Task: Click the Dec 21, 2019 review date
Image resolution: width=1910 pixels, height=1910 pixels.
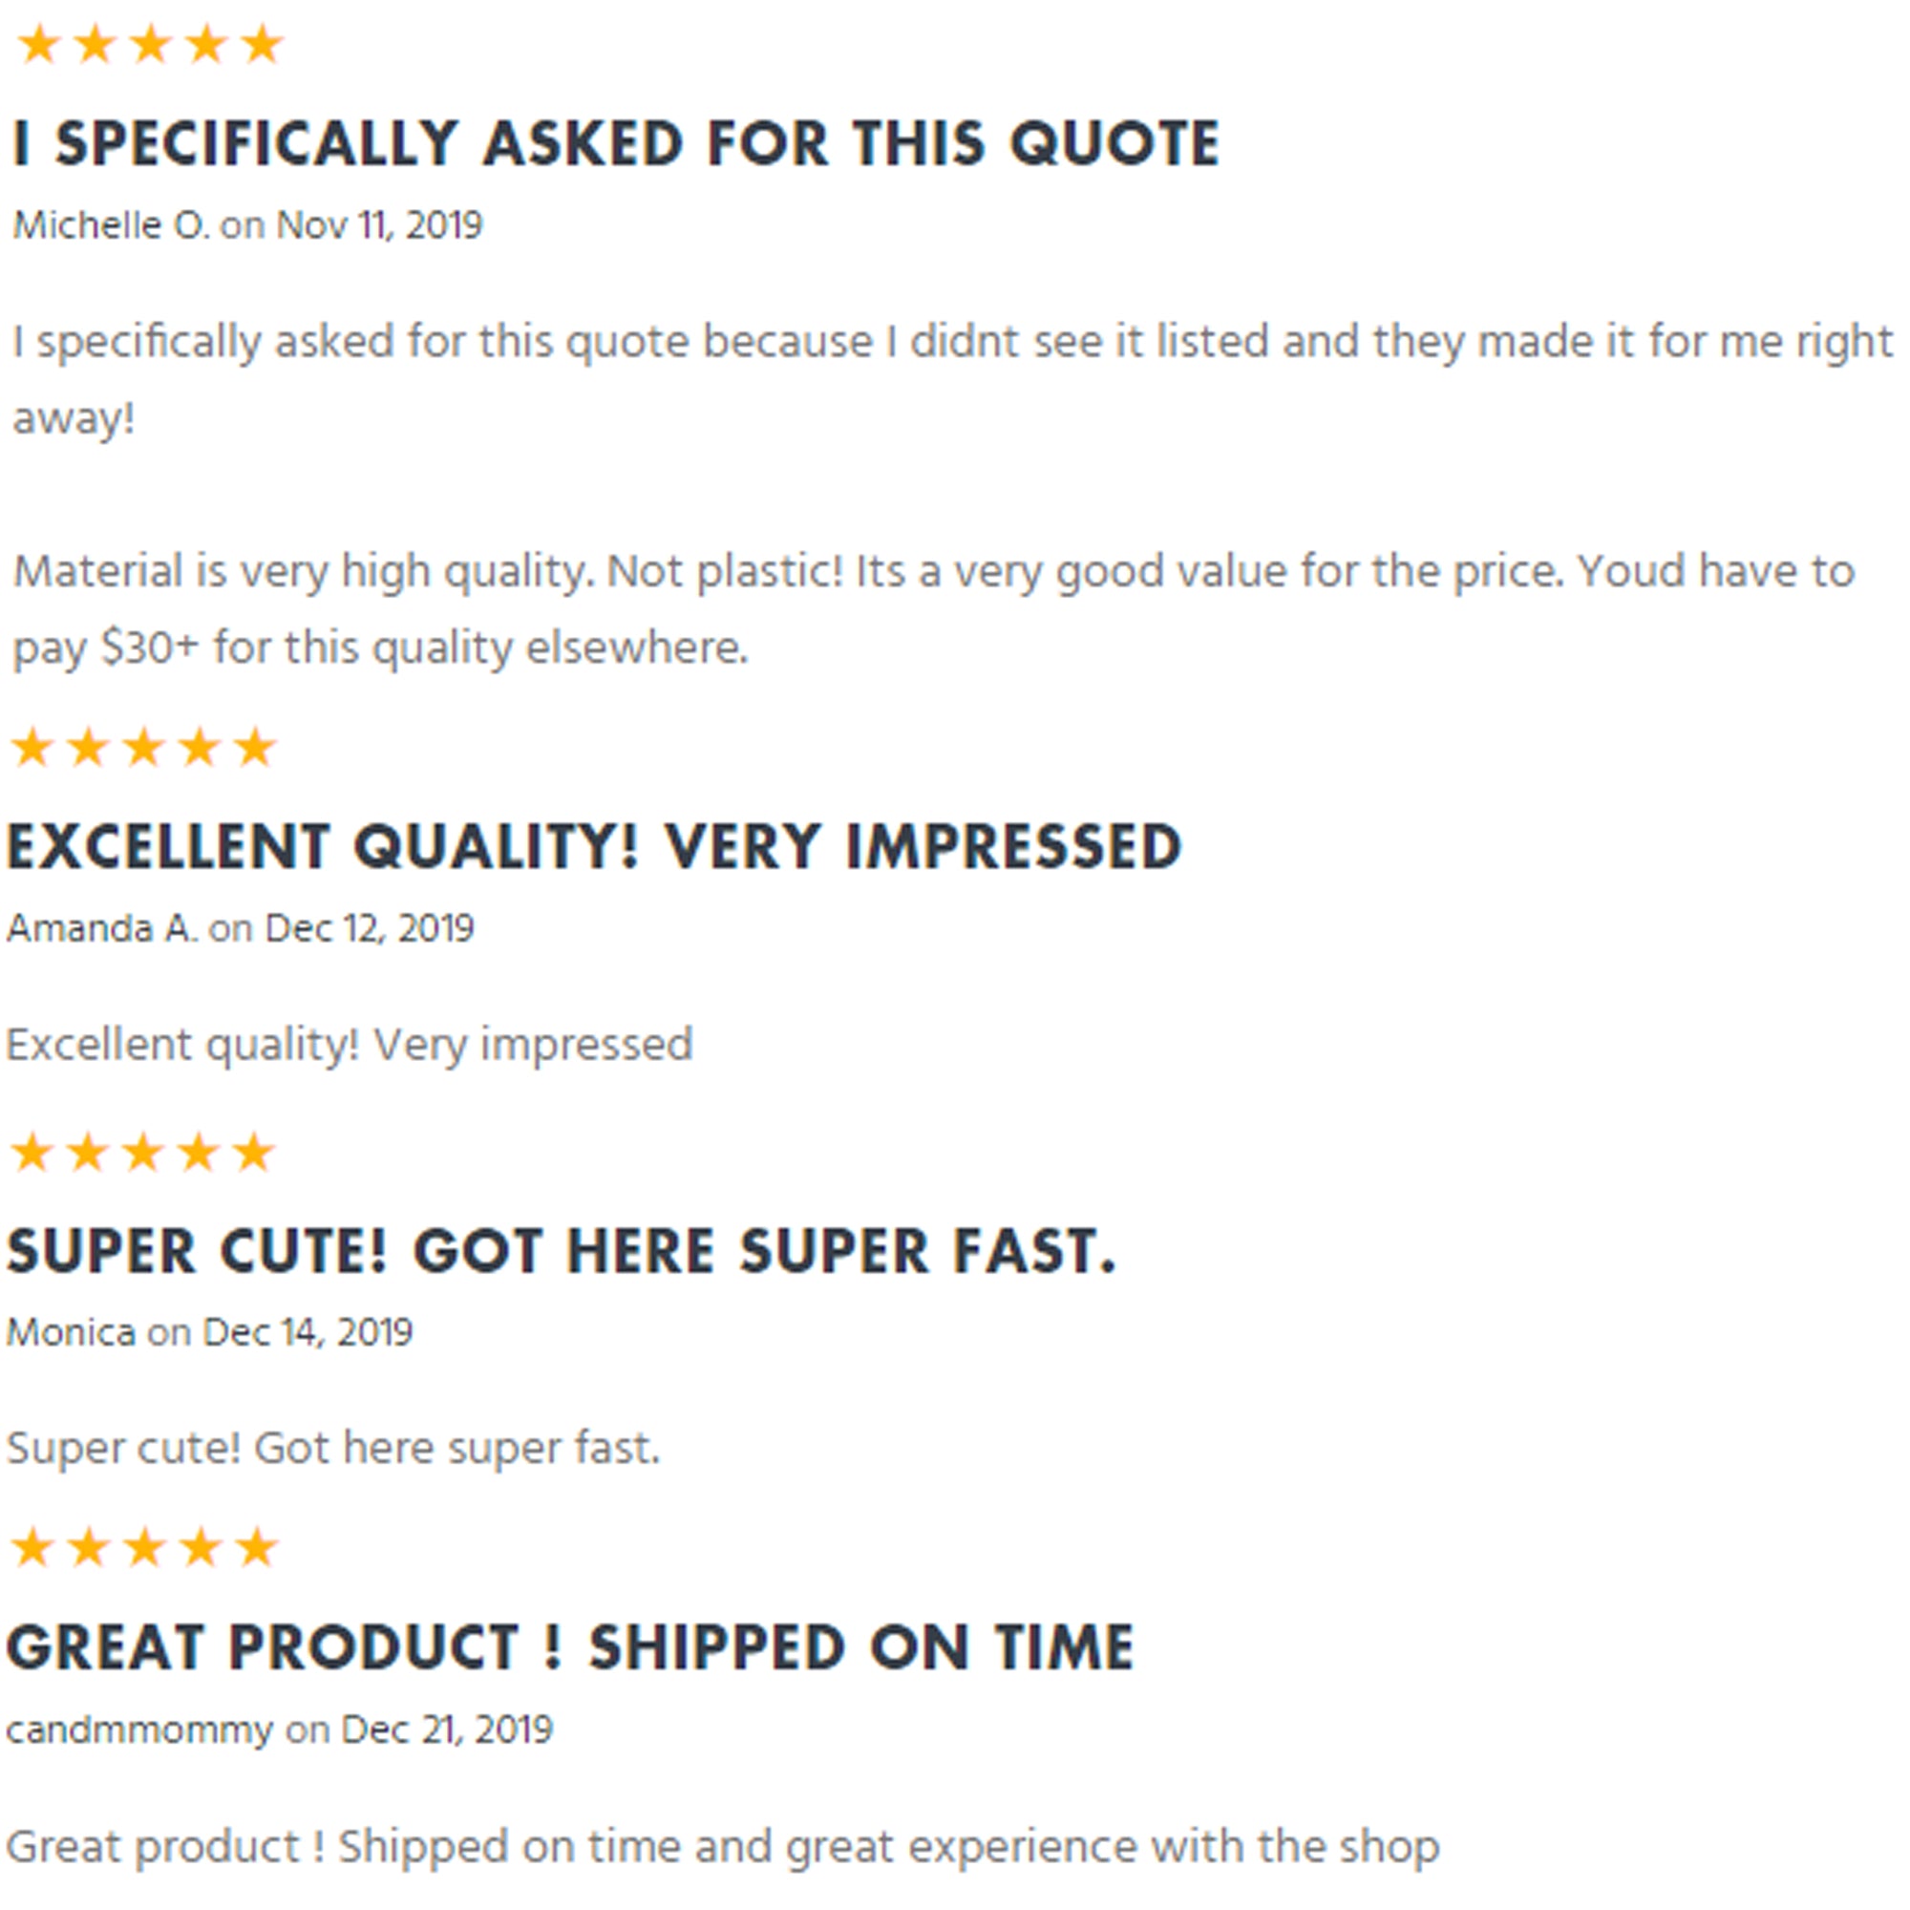Action: click(446, 1730)
